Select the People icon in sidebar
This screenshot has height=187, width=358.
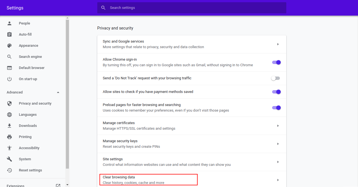pos(9,23)
